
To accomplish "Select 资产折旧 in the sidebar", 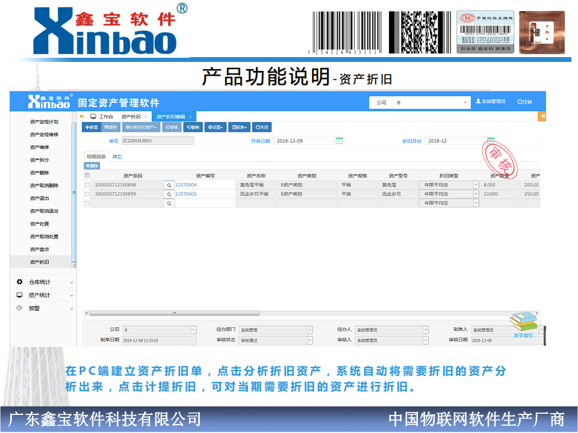I will tap(39, 262).
